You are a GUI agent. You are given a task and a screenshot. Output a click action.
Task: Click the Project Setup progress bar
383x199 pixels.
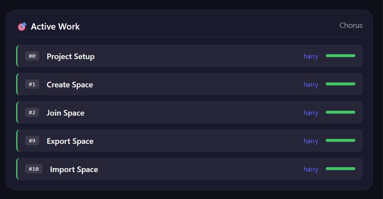click(340, 56)
